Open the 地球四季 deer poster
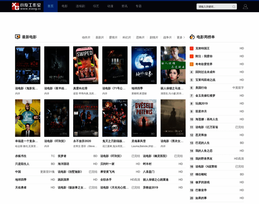Image resolution: width=259 pixels, height=204 pixels. coord(144,65)
